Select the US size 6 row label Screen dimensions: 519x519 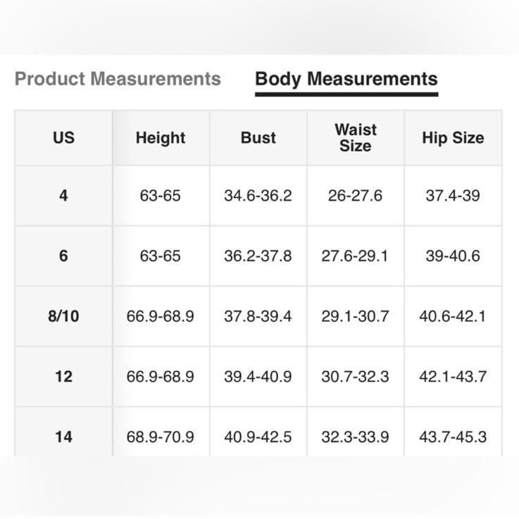tap(63, 256)
